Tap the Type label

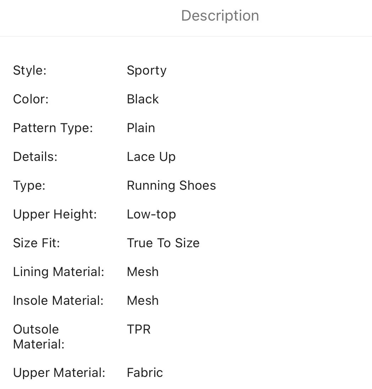pyautogui.click(x=29, y=186)
